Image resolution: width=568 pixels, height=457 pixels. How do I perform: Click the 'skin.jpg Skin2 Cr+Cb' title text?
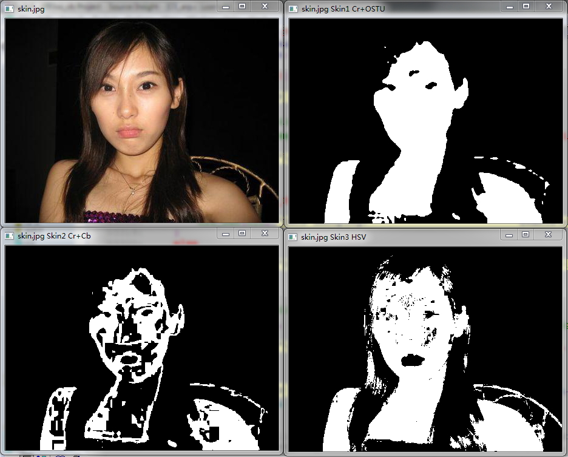pyautogui.click(x=55, y=236)
